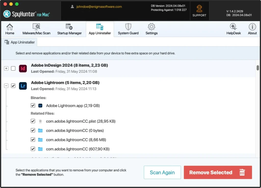The image size is (261, 188).
Task: Click folder icon for com.adobe.lightroomCC (0 bytes)
Action: click(40, 130)
